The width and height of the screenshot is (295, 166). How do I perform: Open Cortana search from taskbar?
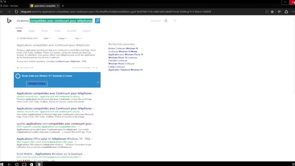(17, 164)
